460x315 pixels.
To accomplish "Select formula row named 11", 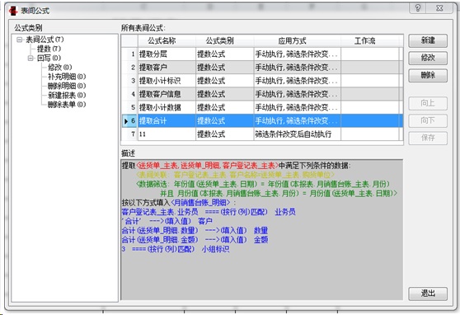I will click(262, 134).
